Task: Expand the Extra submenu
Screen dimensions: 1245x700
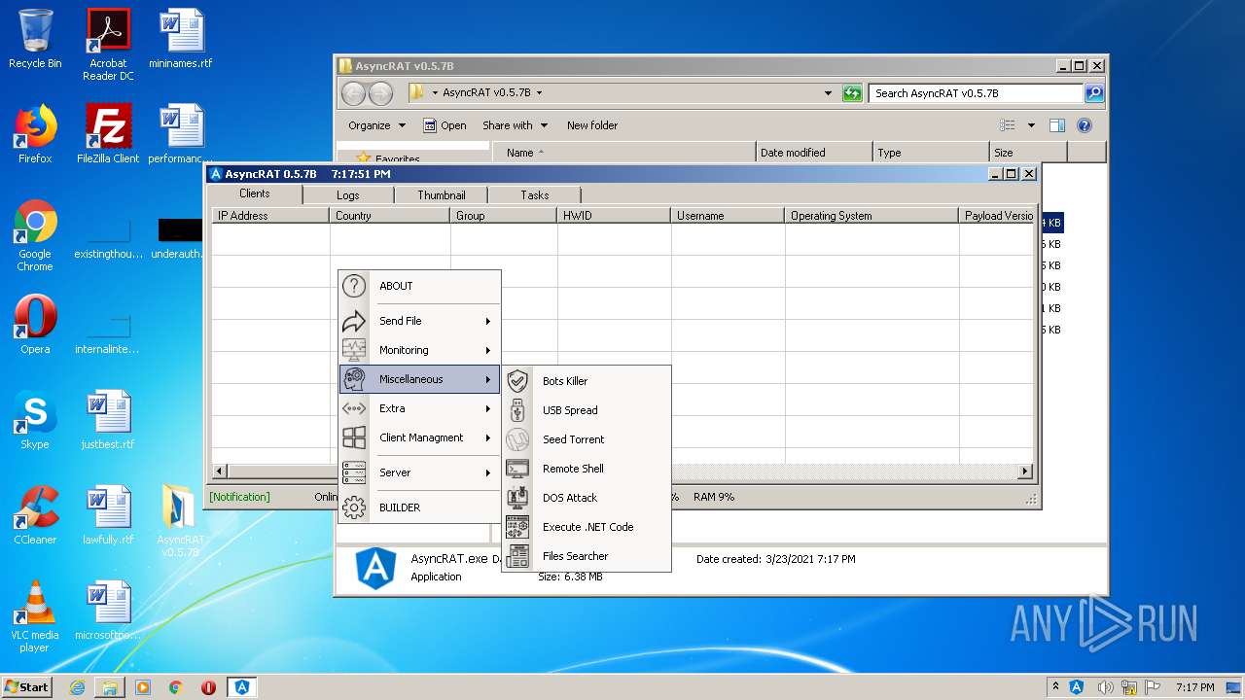Action: point(488,408)
